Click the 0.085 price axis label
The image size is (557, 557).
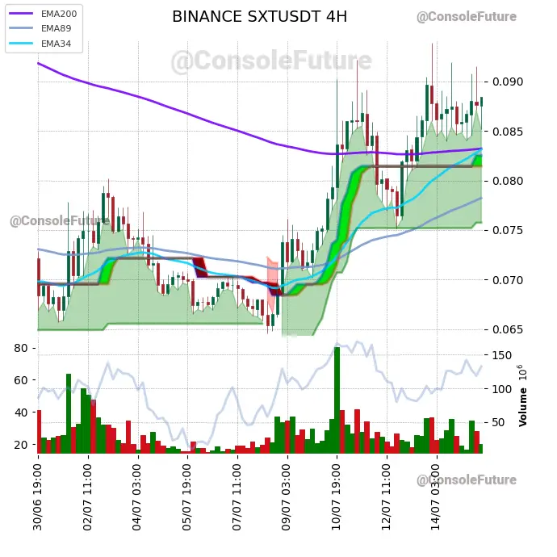[x=508, y=132]
